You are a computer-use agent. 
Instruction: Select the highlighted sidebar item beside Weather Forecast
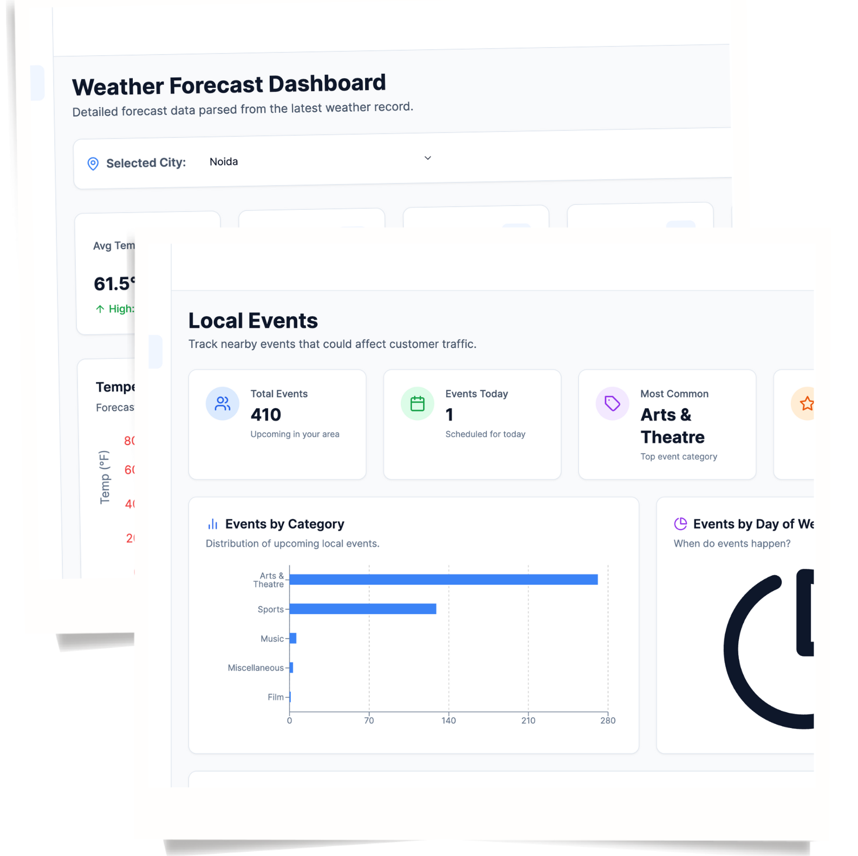[x=37, y=83]
